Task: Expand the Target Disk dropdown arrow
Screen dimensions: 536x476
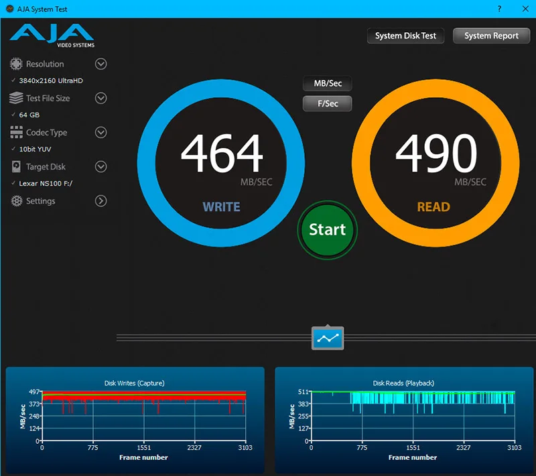Action: click(101, 166)
